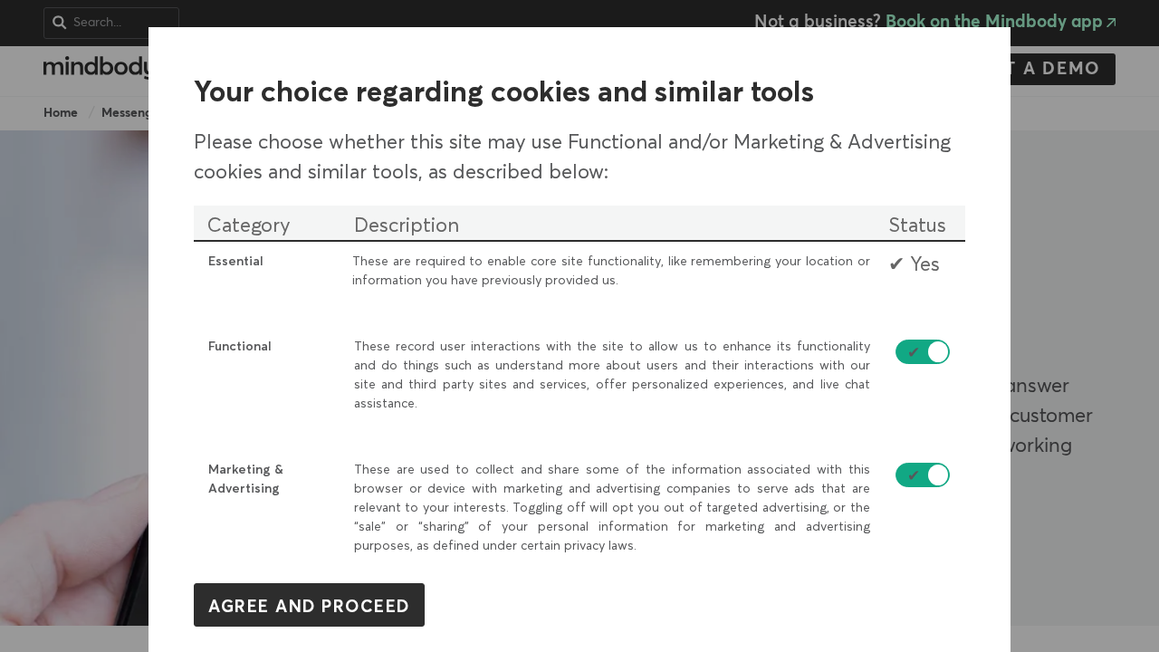
Task: Click the mindbody logo
Action: 96,68
